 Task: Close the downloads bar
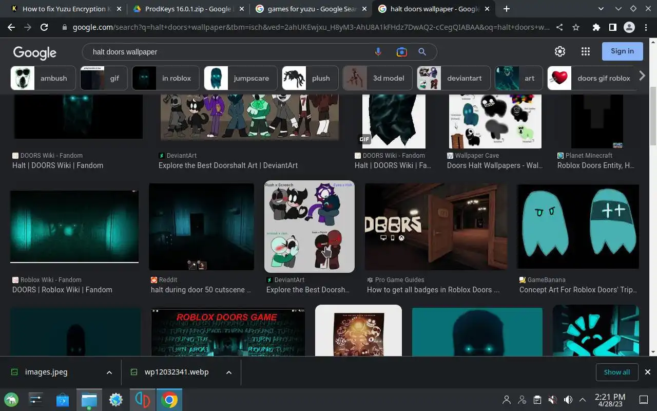click(x=647, y=372)
